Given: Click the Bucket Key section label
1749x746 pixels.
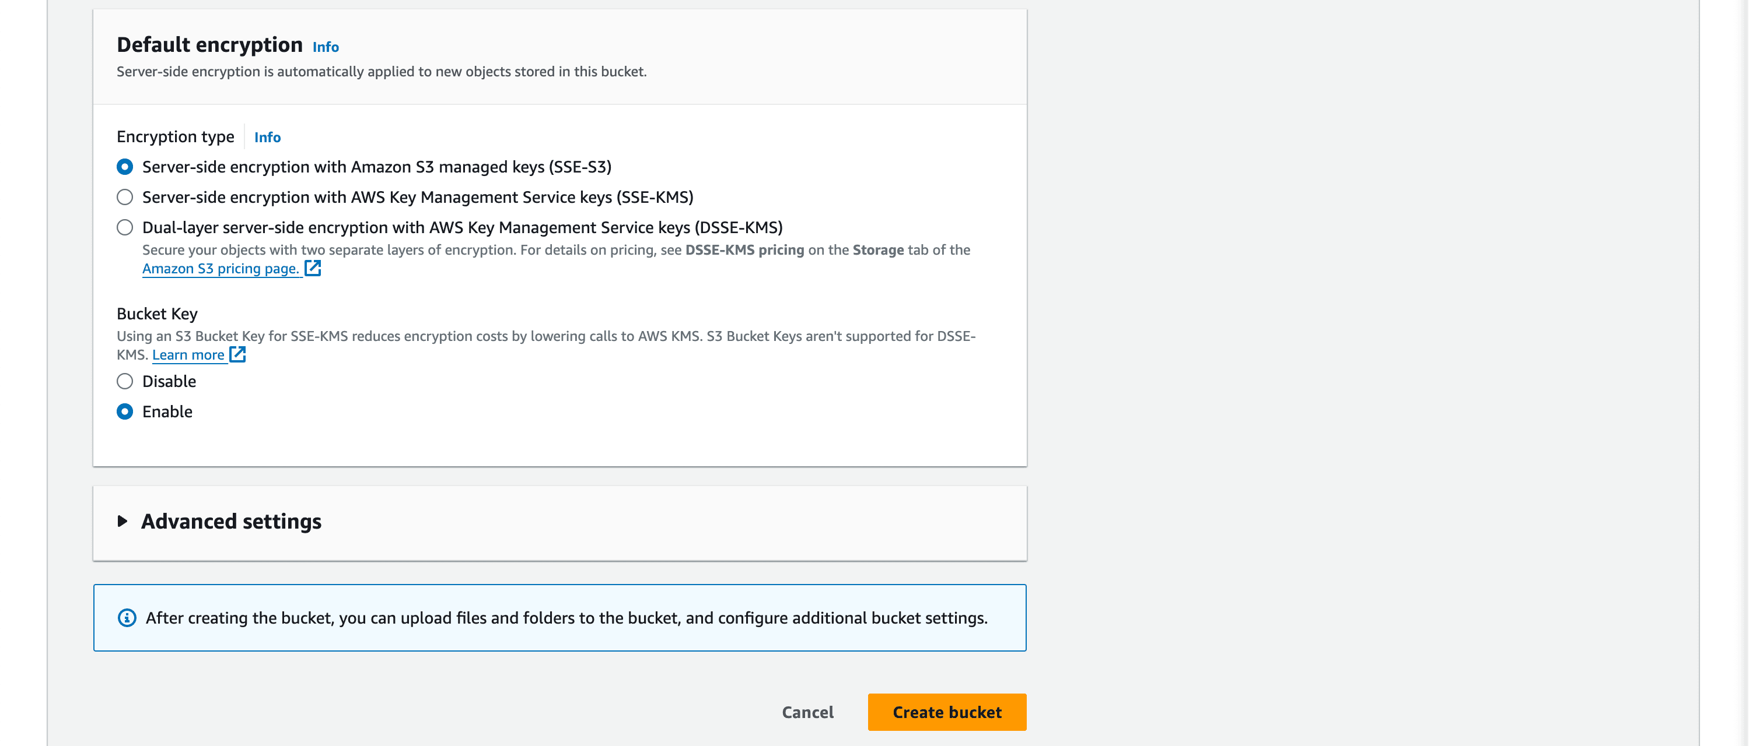Looking at the screenshot, I should coord(157,314).
